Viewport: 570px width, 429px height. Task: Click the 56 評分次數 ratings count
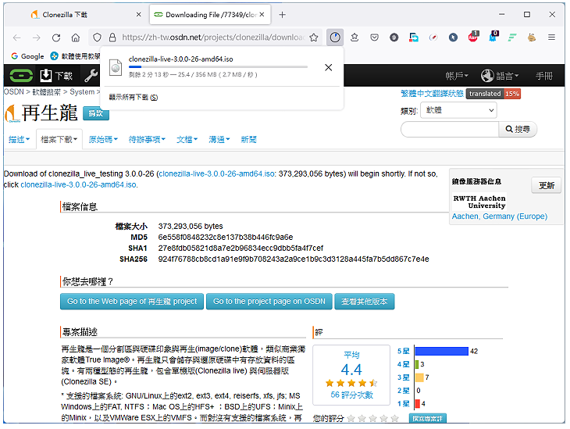tap(351, 395)
